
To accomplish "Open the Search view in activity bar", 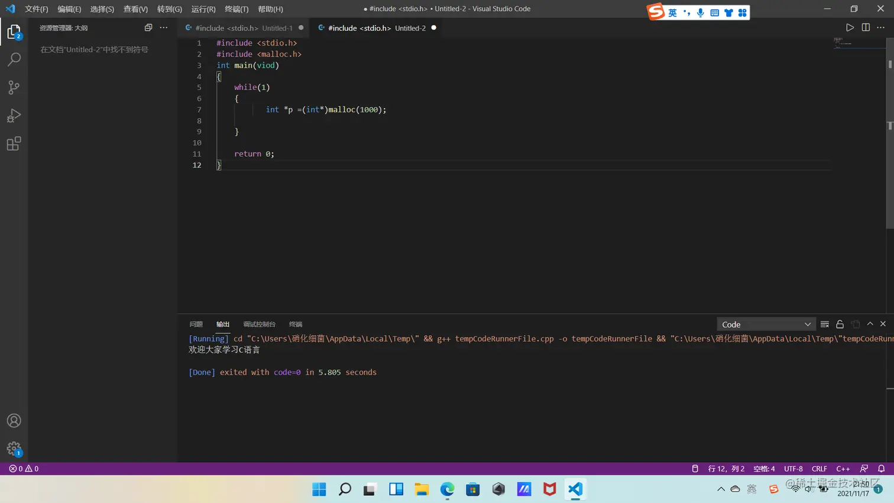I will pos(14,59).
